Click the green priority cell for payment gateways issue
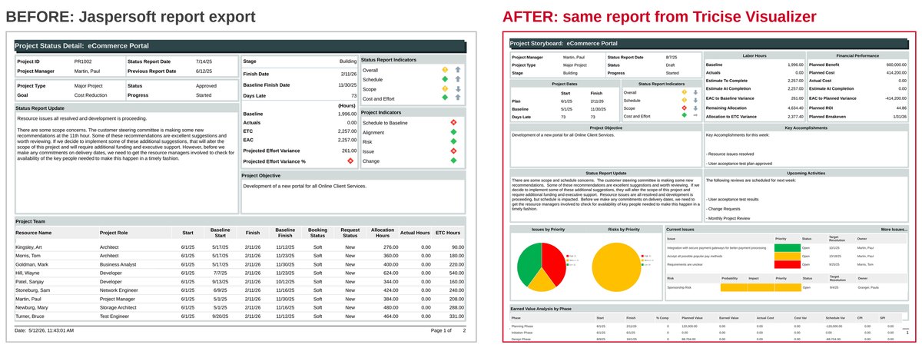Screen dimensions: 922x351 click(786, 248)
